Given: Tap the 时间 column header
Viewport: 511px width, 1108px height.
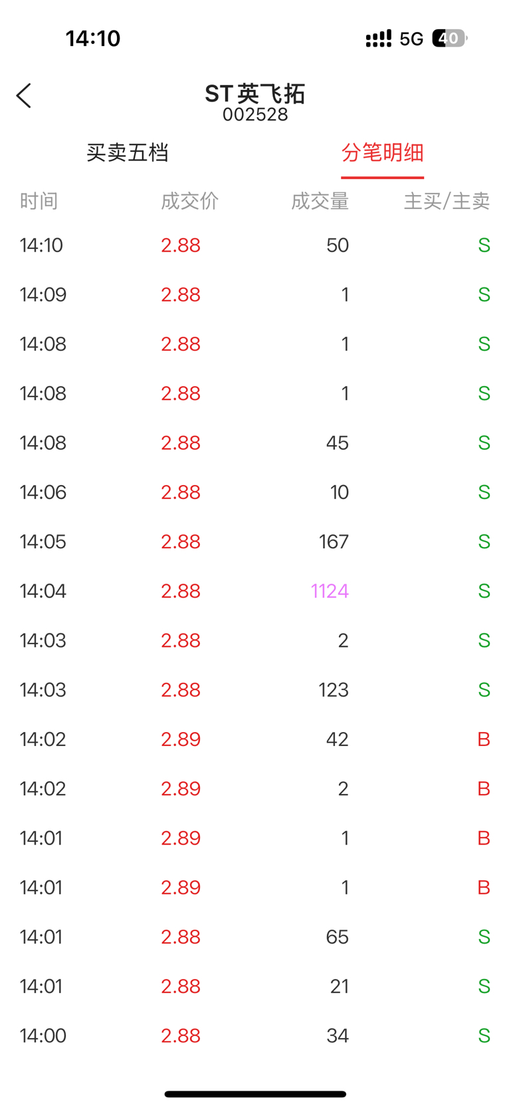Looking at the screenshot, I should [39, 200].
